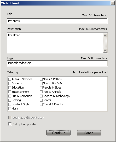Mark the Gaming category checkbox
Image resolution: width=116 pixels, height=142 pixels.
click(x=10, y=100)
